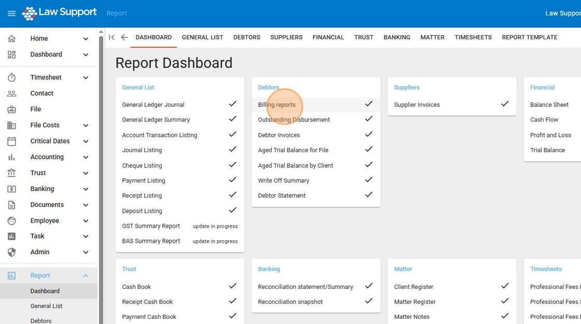Click checkmark beside General Ledger Journal
This screenshot has width=581, height=324.
(x=233, y=104)
